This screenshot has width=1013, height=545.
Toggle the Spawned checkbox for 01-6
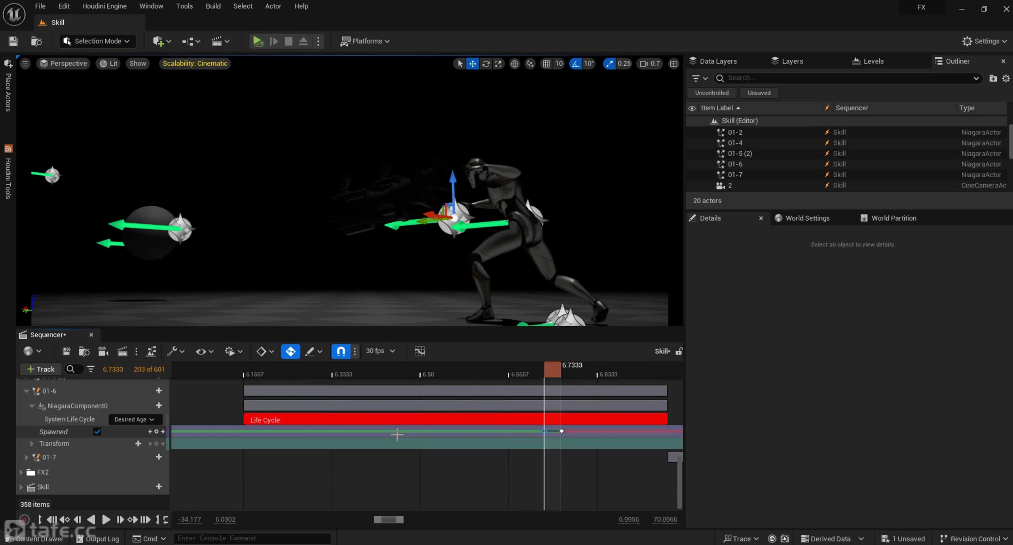point(97,432)
